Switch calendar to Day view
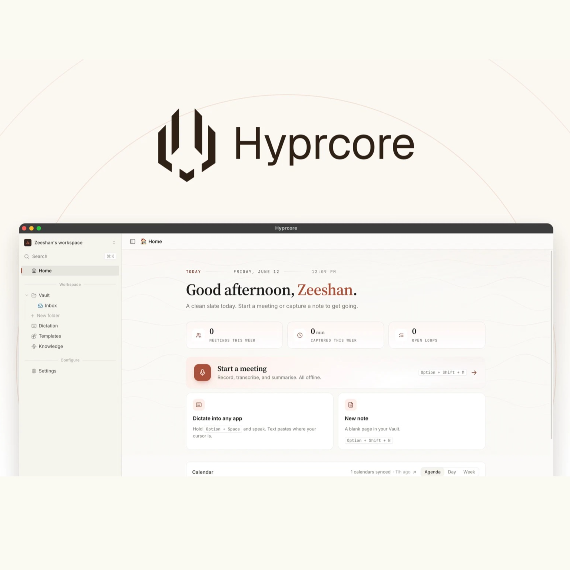 [452, 472]
